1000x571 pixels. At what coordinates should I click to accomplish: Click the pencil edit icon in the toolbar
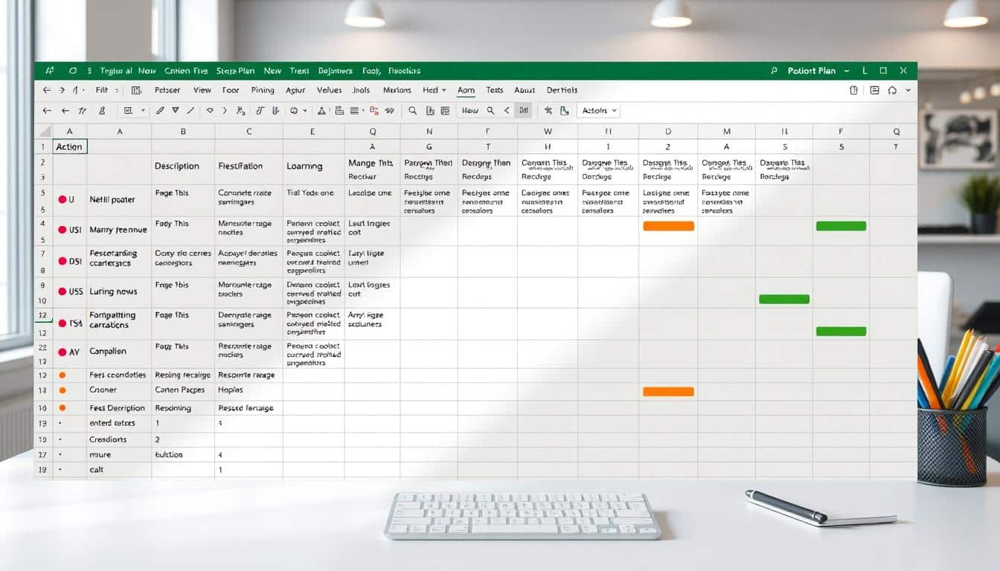click(x=161, y=110)
